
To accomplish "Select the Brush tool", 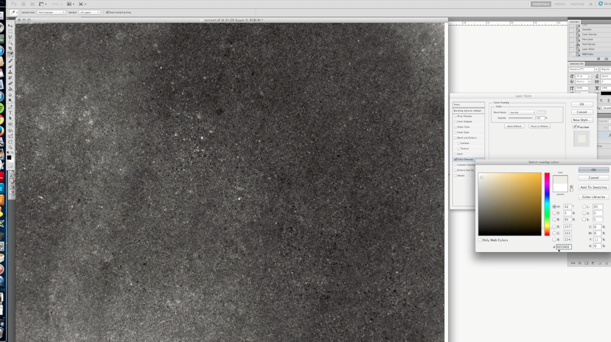I will point(10,68).
